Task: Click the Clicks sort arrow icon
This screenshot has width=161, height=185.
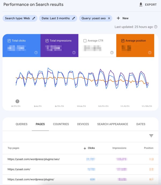Action: click(x=85, y=148)
